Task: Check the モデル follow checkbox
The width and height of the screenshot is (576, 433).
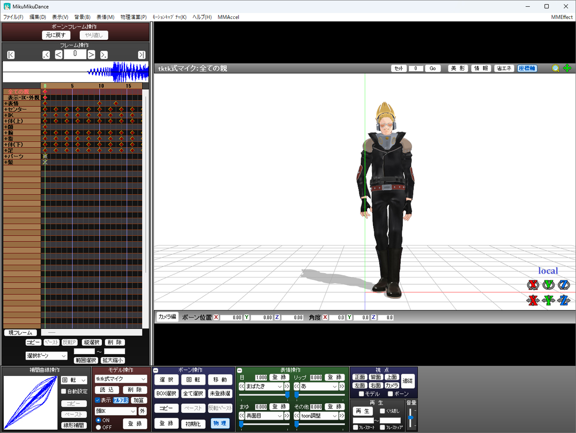Action: click(361, 394)
